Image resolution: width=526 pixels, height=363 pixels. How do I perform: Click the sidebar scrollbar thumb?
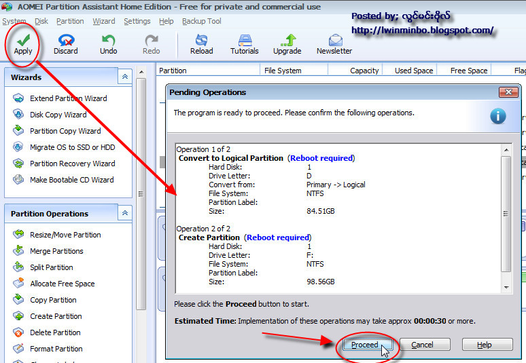[x=141, y=194]
